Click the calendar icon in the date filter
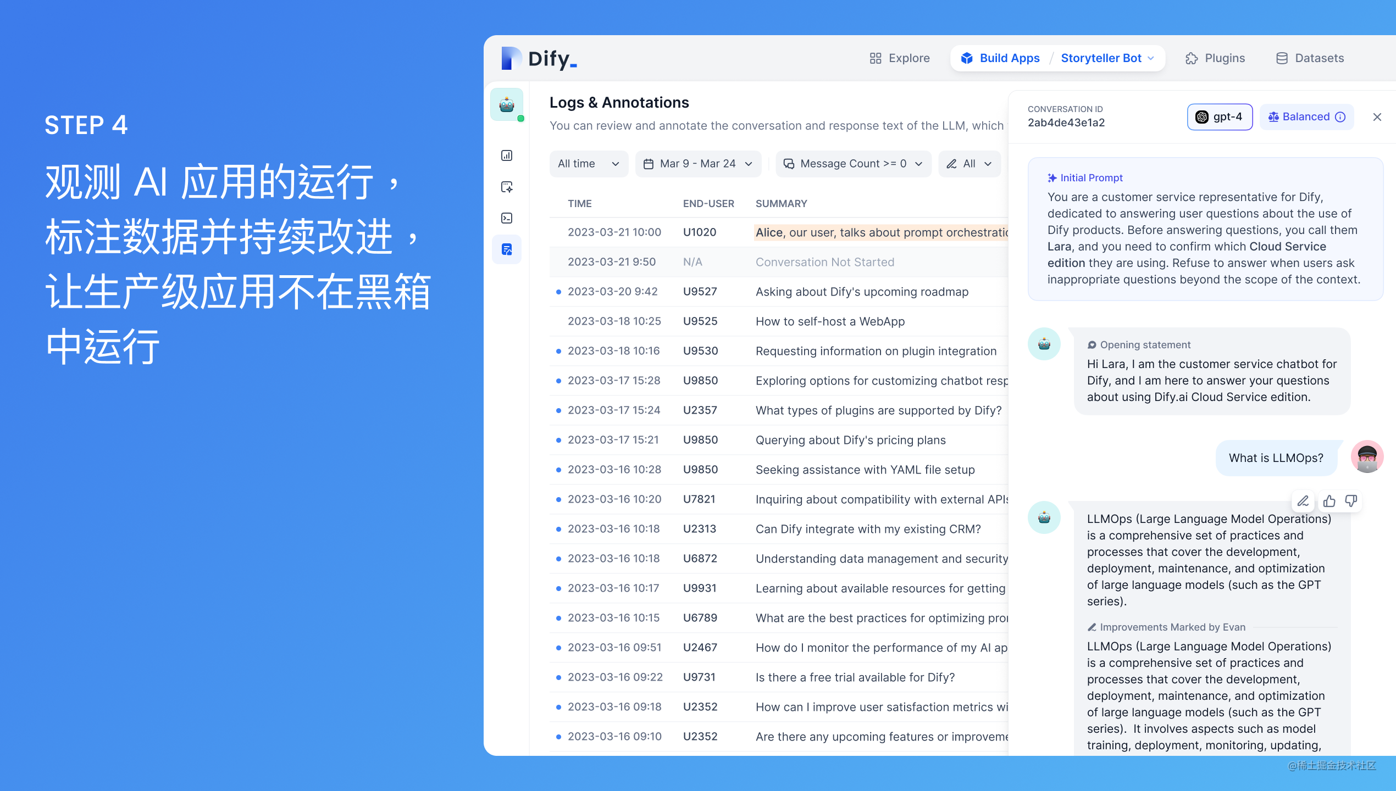1396x791 pixels. coord(649,163)
